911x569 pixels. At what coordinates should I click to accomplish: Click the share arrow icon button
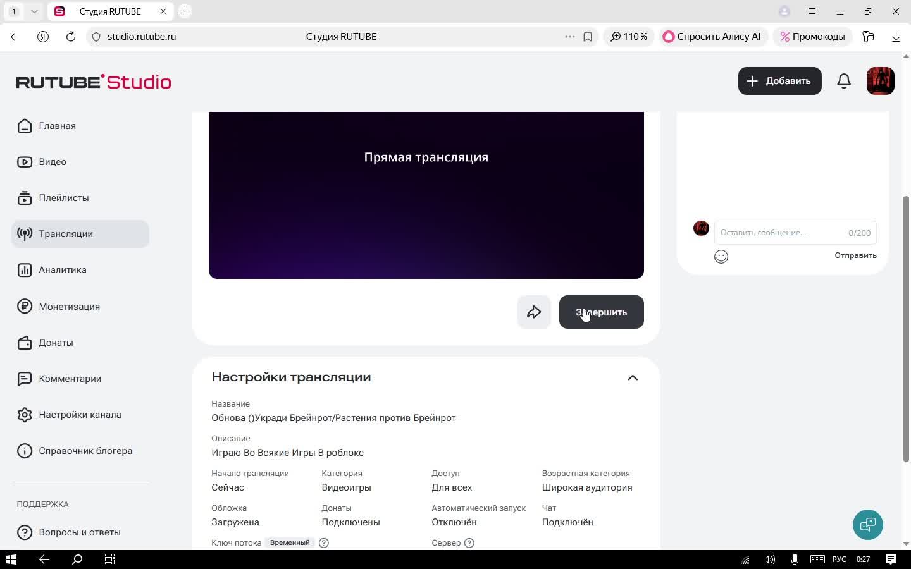(x=534, y=312)
